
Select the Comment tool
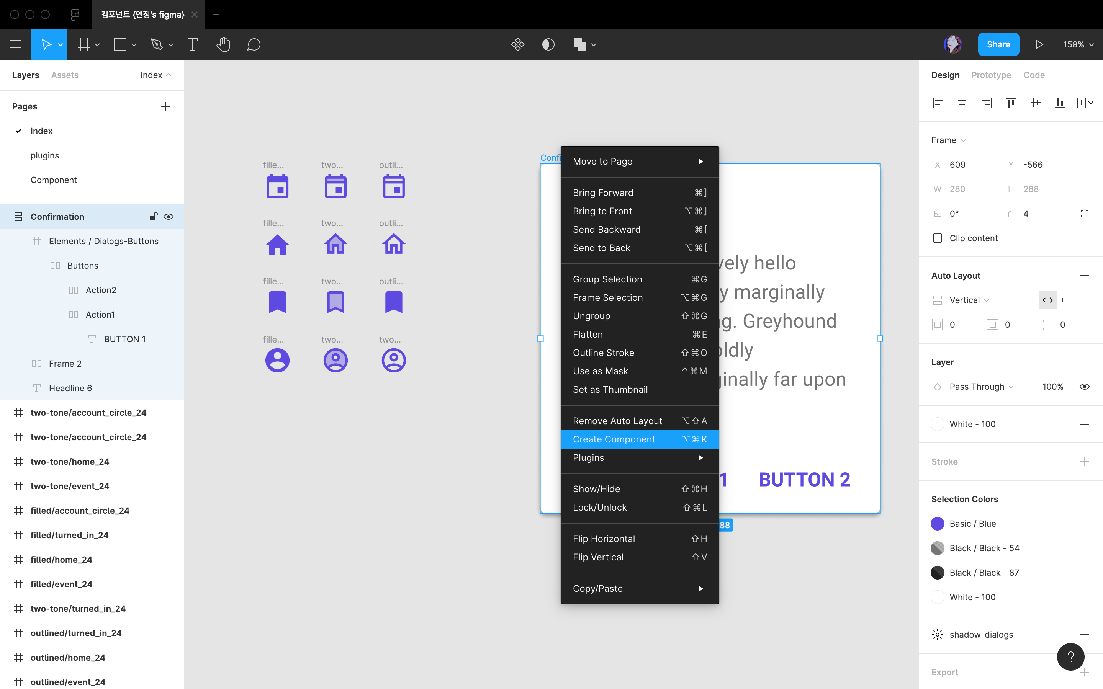(x=254, y=44)
